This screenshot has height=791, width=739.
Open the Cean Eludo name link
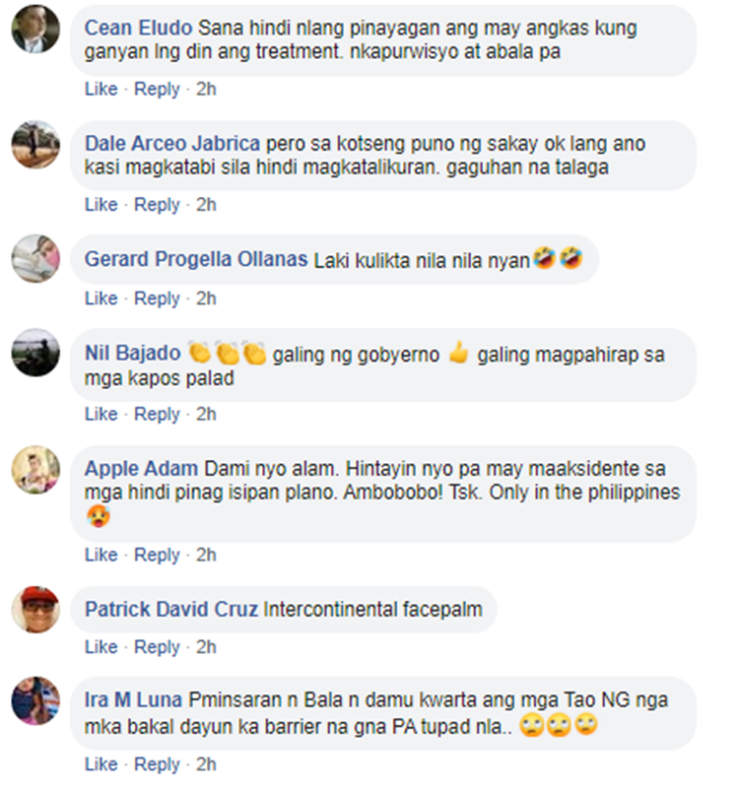tap(138, 29)
